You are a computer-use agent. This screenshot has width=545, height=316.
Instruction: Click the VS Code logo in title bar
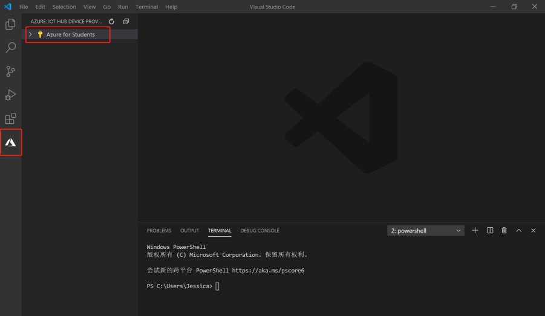pos(8,7)
